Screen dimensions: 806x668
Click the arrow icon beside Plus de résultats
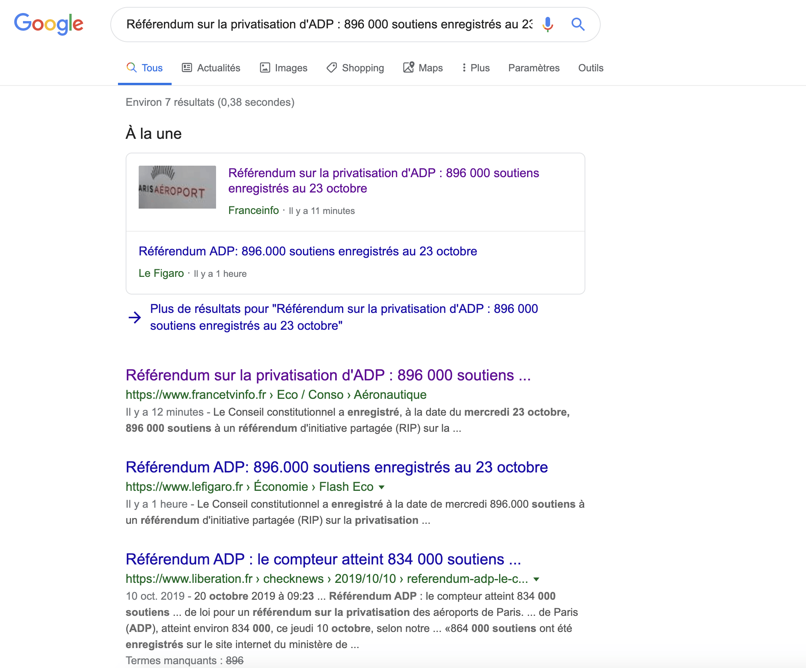pos(135,317)
